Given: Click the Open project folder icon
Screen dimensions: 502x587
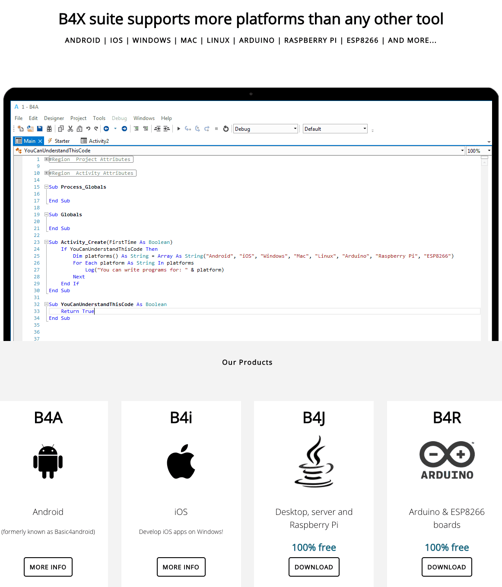Looking at the screenshot, I should click(30, 129).
